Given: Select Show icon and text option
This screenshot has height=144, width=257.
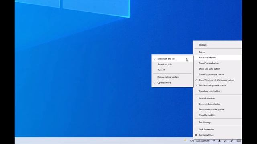Looking at the screenshot, I should [x=172, y=59].
